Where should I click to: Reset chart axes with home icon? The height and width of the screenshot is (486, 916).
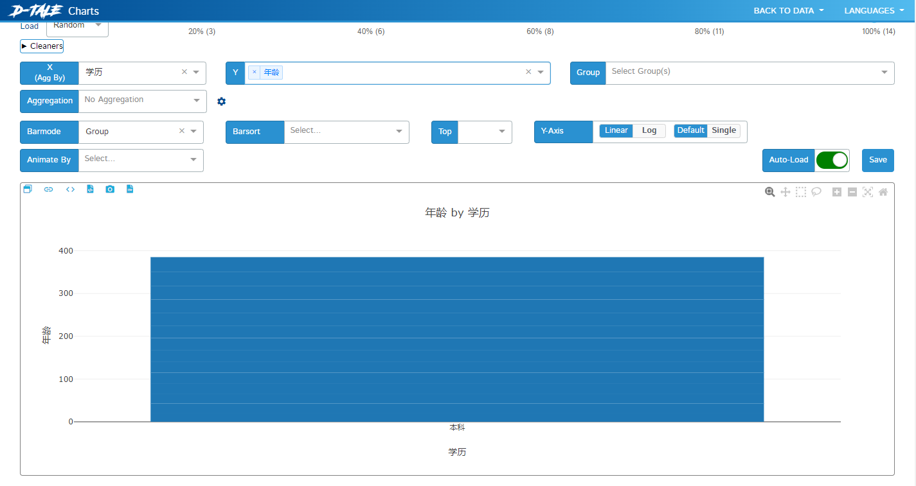tap(883, 192)
